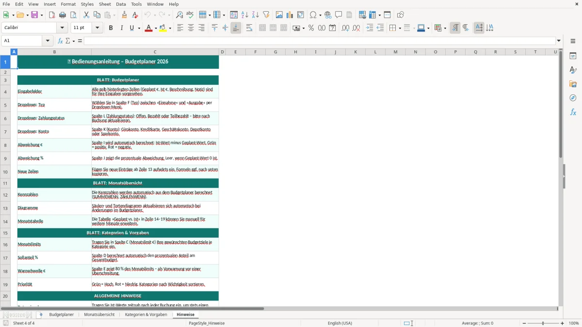582x327 pixels.
Task: Click the vertical scrollbar thumb
Action: 561,104
